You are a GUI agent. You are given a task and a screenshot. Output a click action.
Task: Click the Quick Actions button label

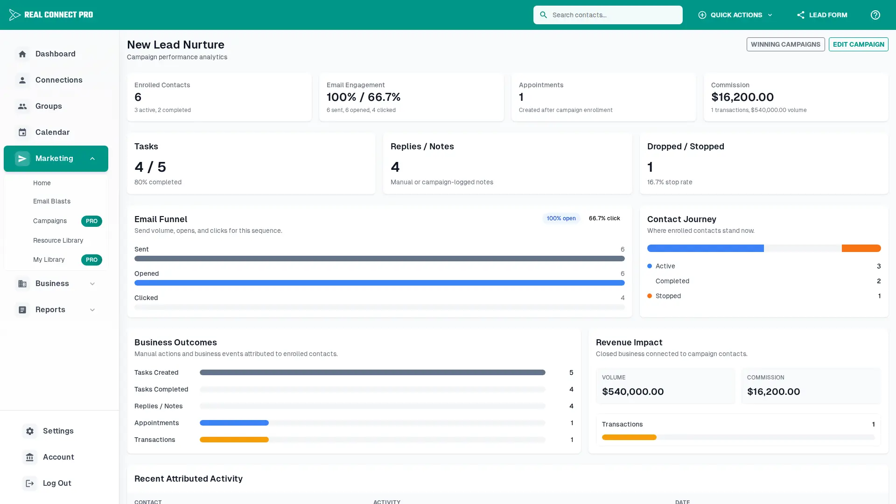pos(736,15)
